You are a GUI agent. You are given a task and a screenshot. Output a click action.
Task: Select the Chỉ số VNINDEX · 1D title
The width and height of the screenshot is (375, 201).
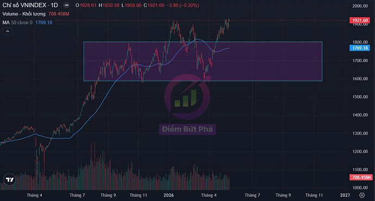[x=30, y=5]
